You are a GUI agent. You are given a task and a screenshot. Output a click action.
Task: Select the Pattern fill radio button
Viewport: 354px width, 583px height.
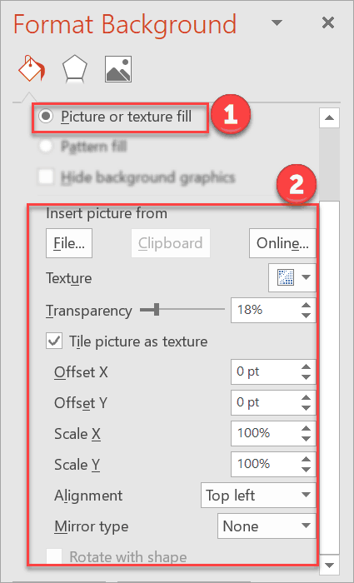pyautogui.click(x=46, y=146)
